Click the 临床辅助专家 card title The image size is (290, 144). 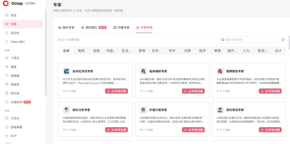[158, 71]
